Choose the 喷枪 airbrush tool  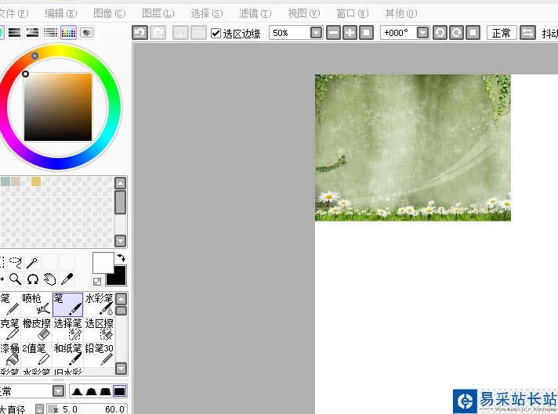point(36,304)
